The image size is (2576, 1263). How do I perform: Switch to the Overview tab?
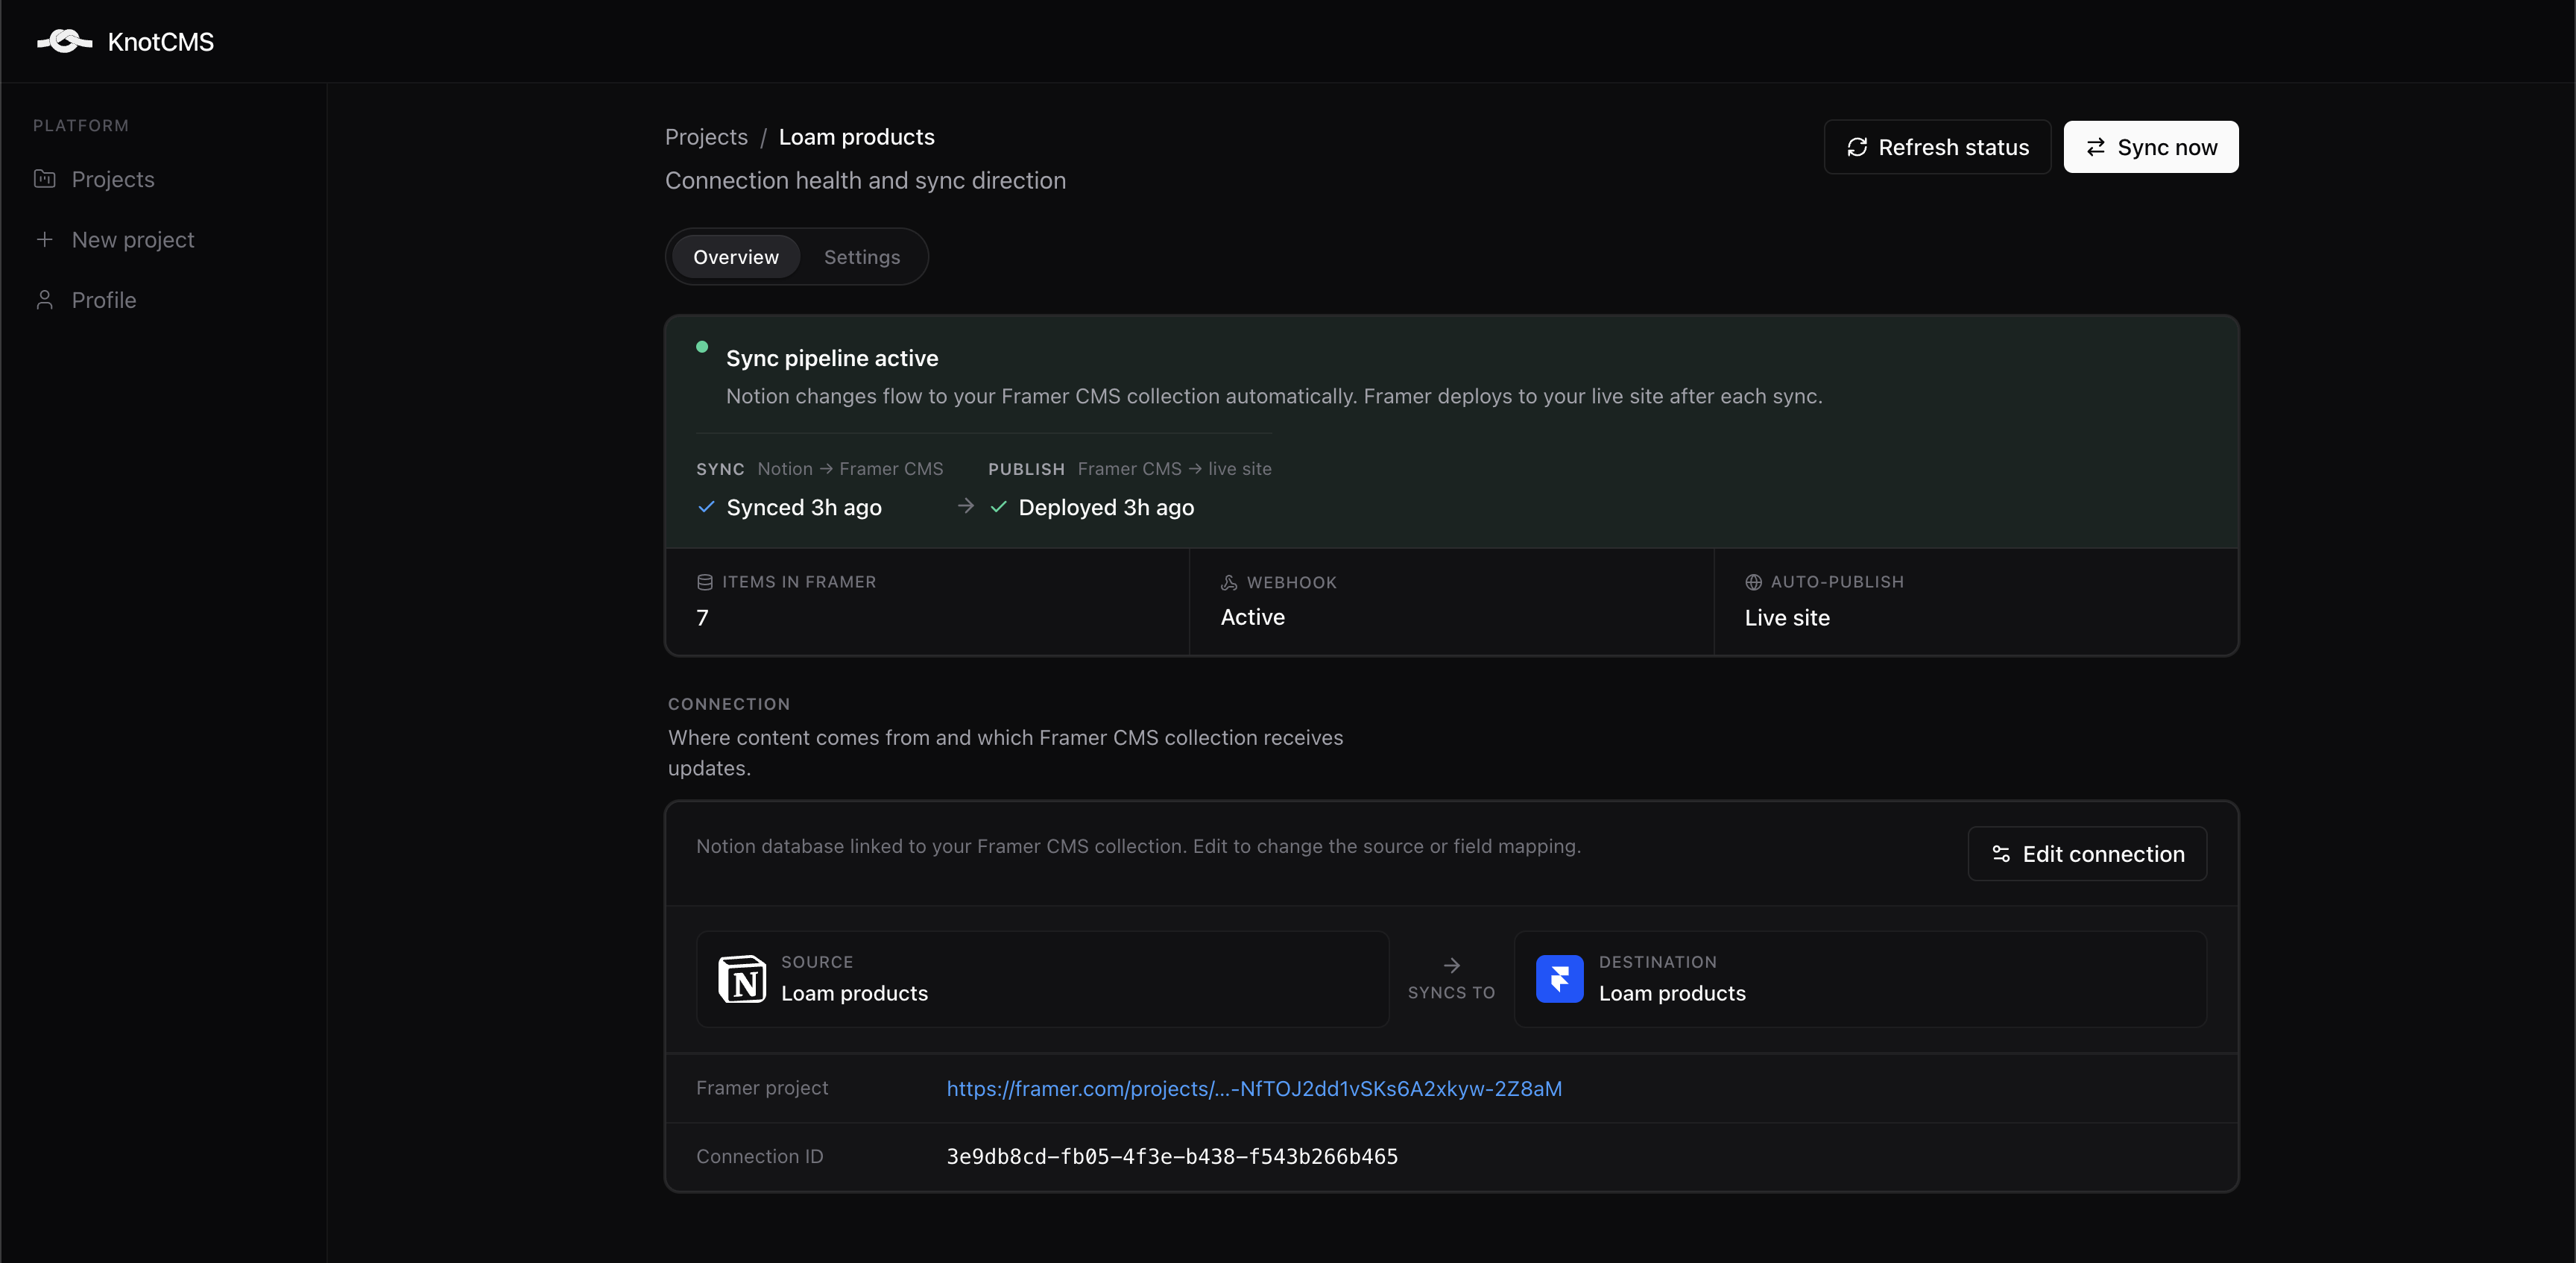736,257
